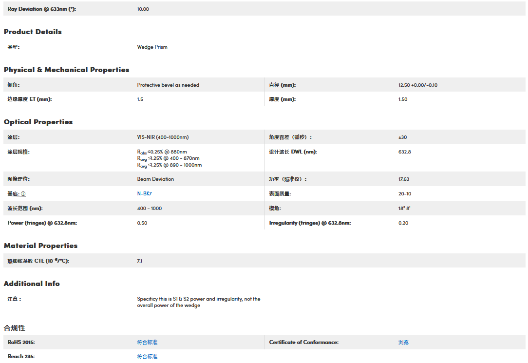528x363 pixels.
Task: Click 浏览 for Certificate of Conformance
Action: click(403, 343)
